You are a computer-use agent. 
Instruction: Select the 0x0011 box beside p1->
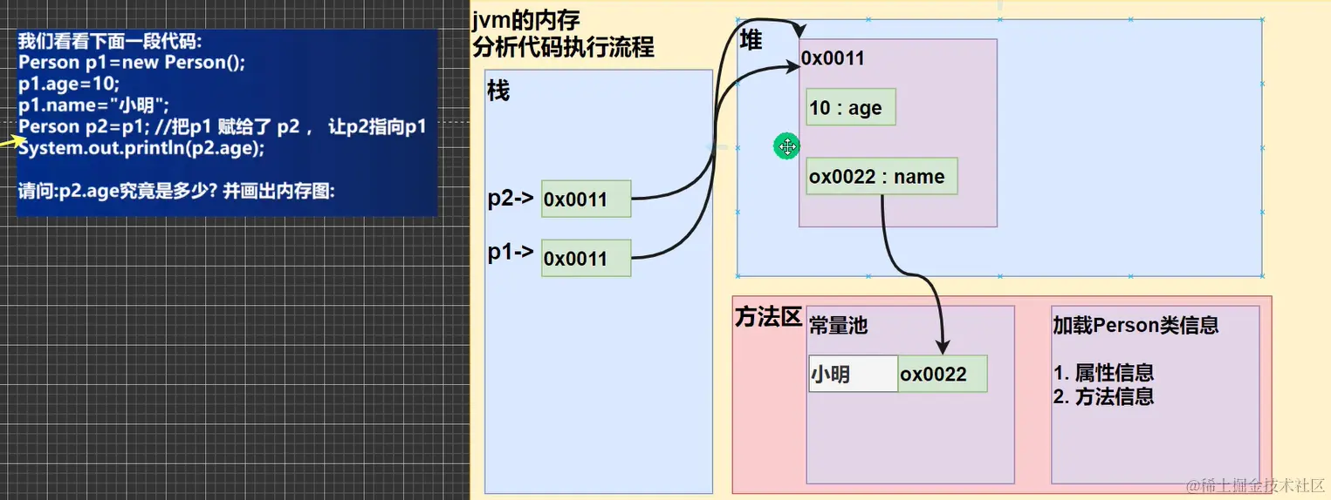coord(586,258)
